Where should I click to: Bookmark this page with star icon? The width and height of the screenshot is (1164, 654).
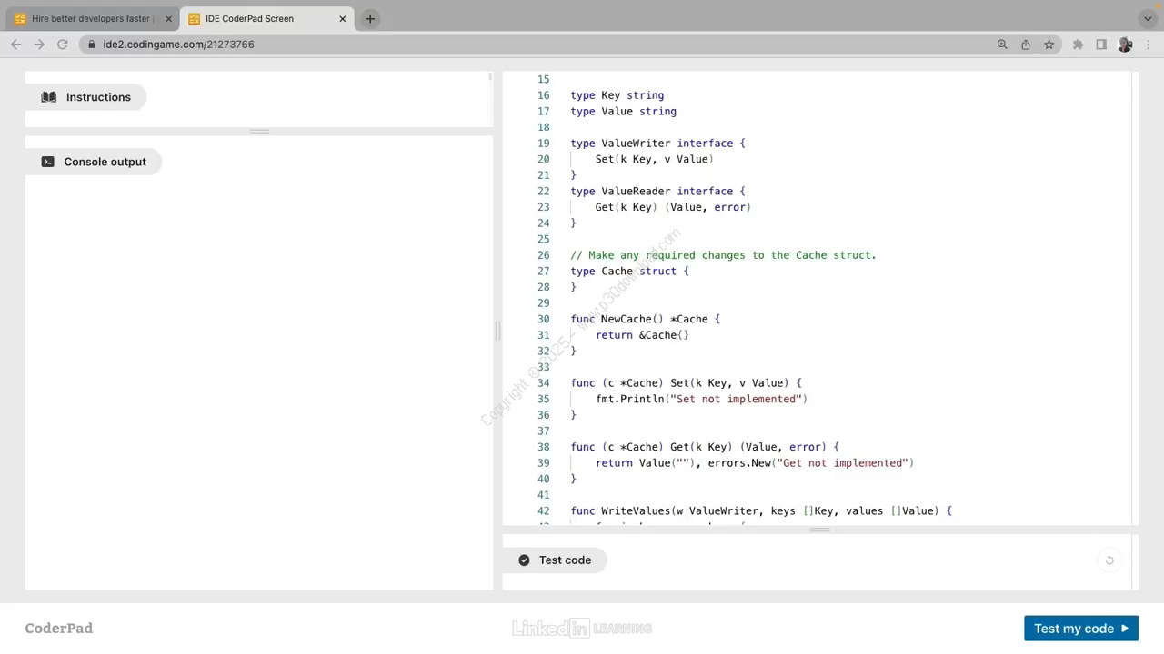[1049, 45]
